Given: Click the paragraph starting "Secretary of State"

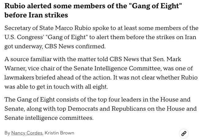Looking at the screenshot, I should [101, 37].
